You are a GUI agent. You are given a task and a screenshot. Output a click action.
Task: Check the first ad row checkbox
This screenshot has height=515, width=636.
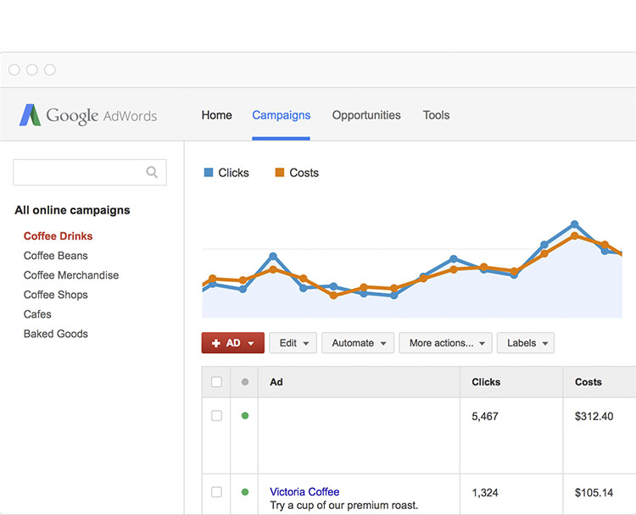point(216,416)
